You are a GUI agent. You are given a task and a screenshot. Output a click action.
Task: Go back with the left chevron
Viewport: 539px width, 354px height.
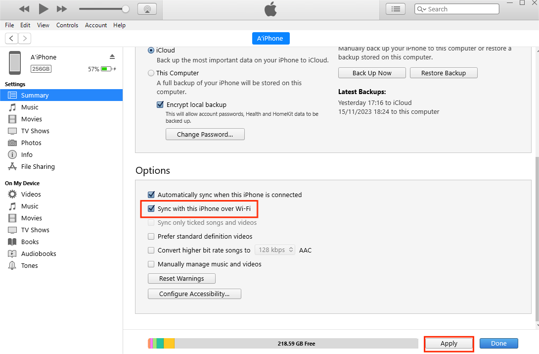(11, 38)
